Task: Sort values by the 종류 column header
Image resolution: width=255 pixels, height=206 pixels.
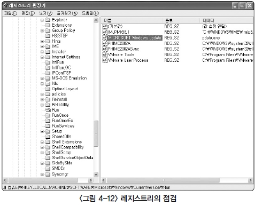Action: coord(181,20)
